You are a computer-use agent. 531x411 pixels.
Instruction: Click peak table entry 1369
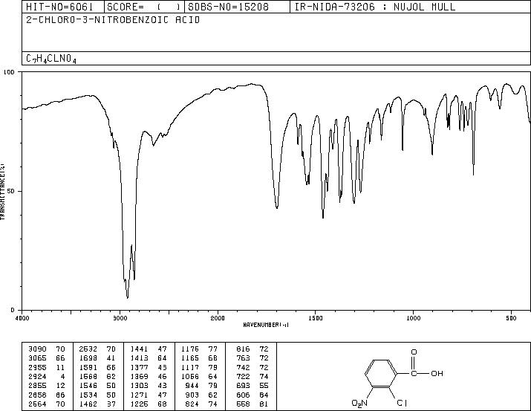click(139, 376)
